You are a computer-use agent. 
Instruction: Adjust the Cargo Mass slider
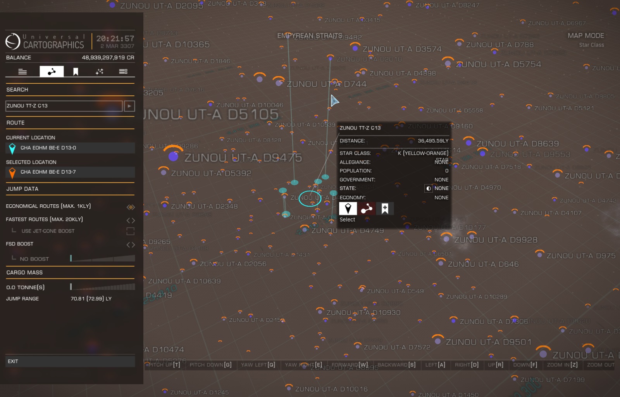[x=103, y=287]
